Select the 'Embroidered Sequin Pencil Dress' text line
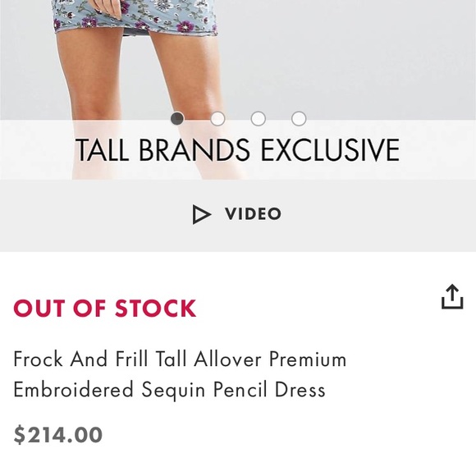 point(169,390)
